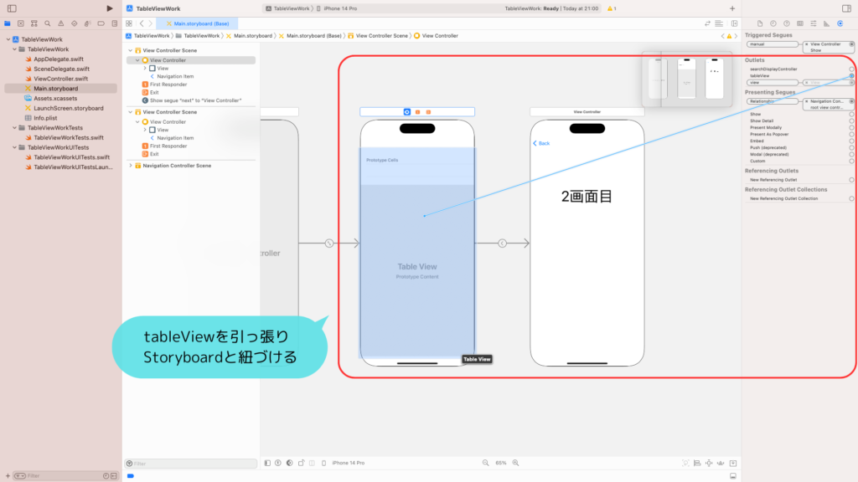Viewport: 858px width, 482px height.
Task: Expand the Navigation Controller Scene
Action: click(130, 166)
